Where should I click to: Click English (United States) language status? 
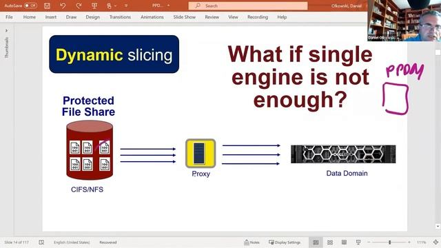tap(72, 242)
